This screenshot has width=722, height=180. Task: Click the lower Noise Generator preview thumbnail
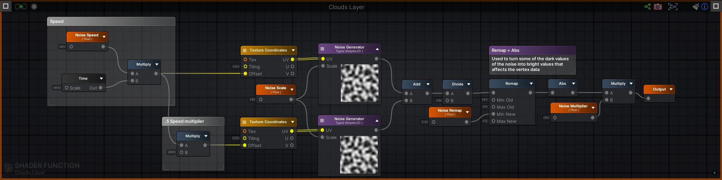[x=359, y=154]
